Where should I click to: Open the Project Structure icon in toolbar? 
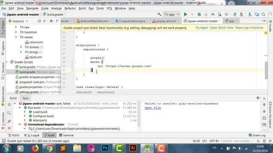tap(256, 14)
